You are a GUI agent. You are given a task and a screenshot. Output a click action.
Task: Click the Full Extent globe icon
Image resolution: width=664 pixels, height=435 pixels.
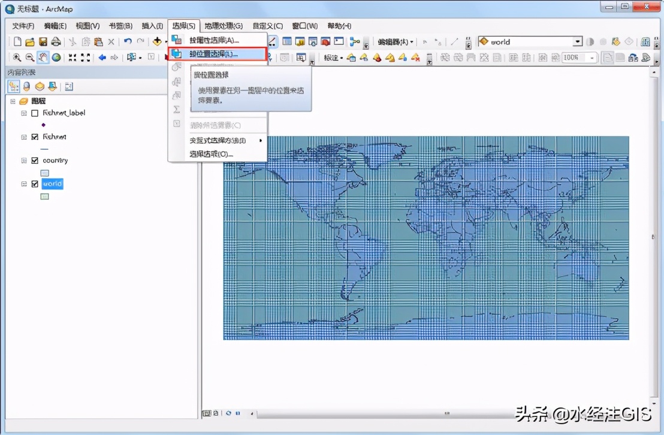click(x=56, y=58)
